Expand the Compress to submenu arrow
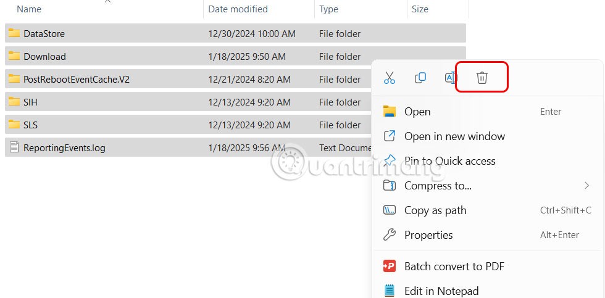Screen dimensions: 605x298 point(586,186)
